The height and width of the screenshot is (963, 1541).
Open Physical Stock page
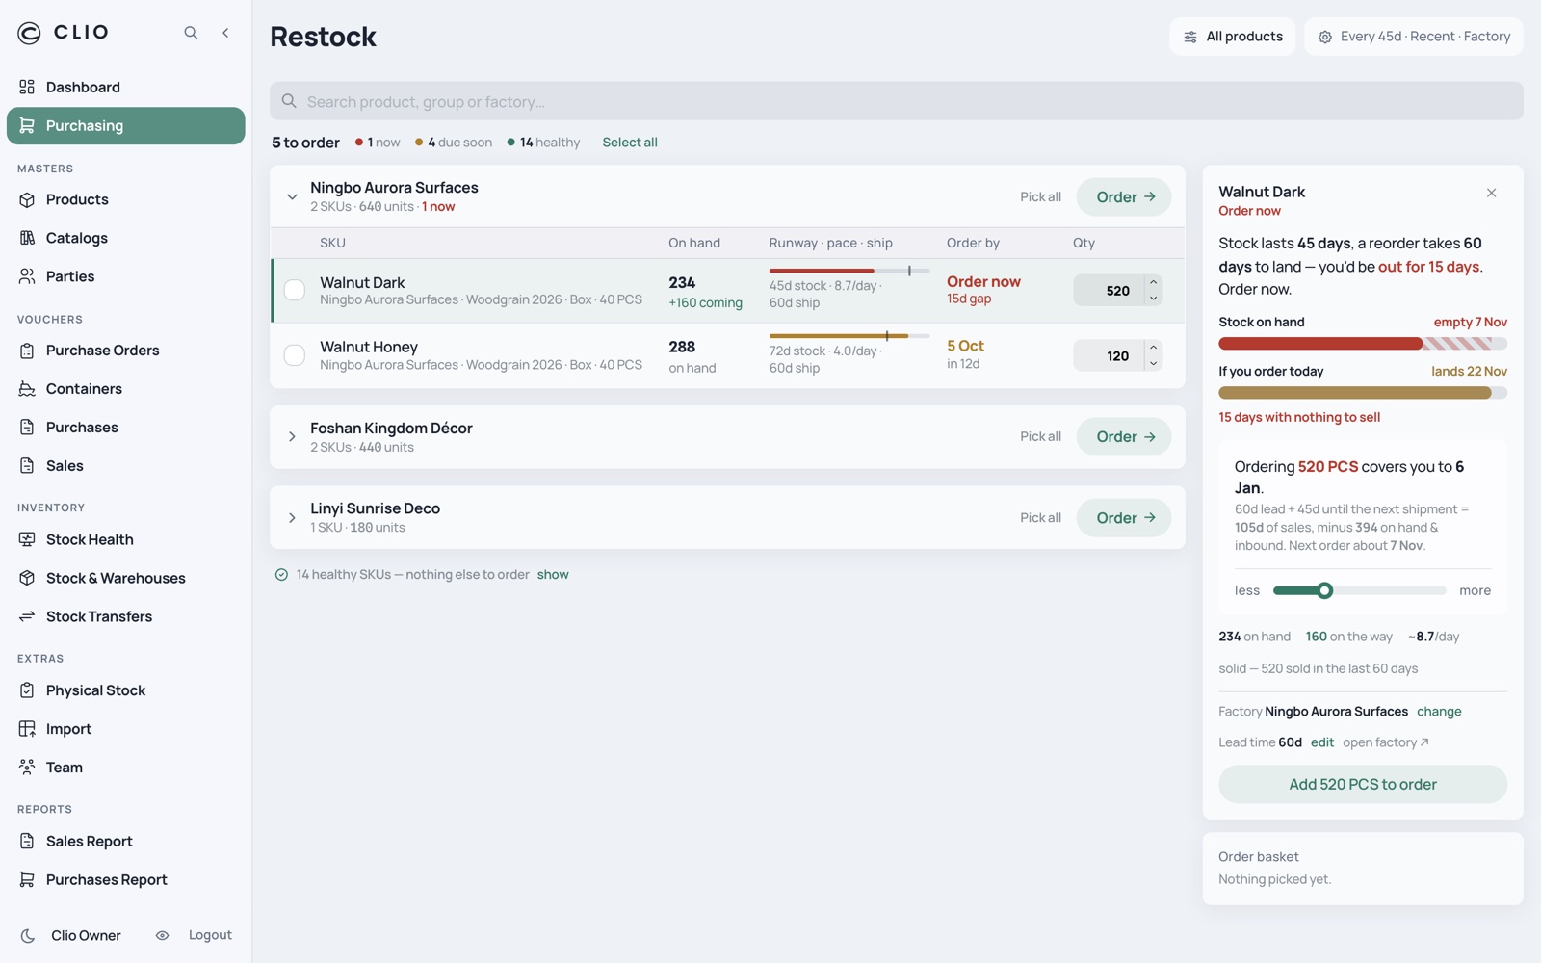coord(125,690)
